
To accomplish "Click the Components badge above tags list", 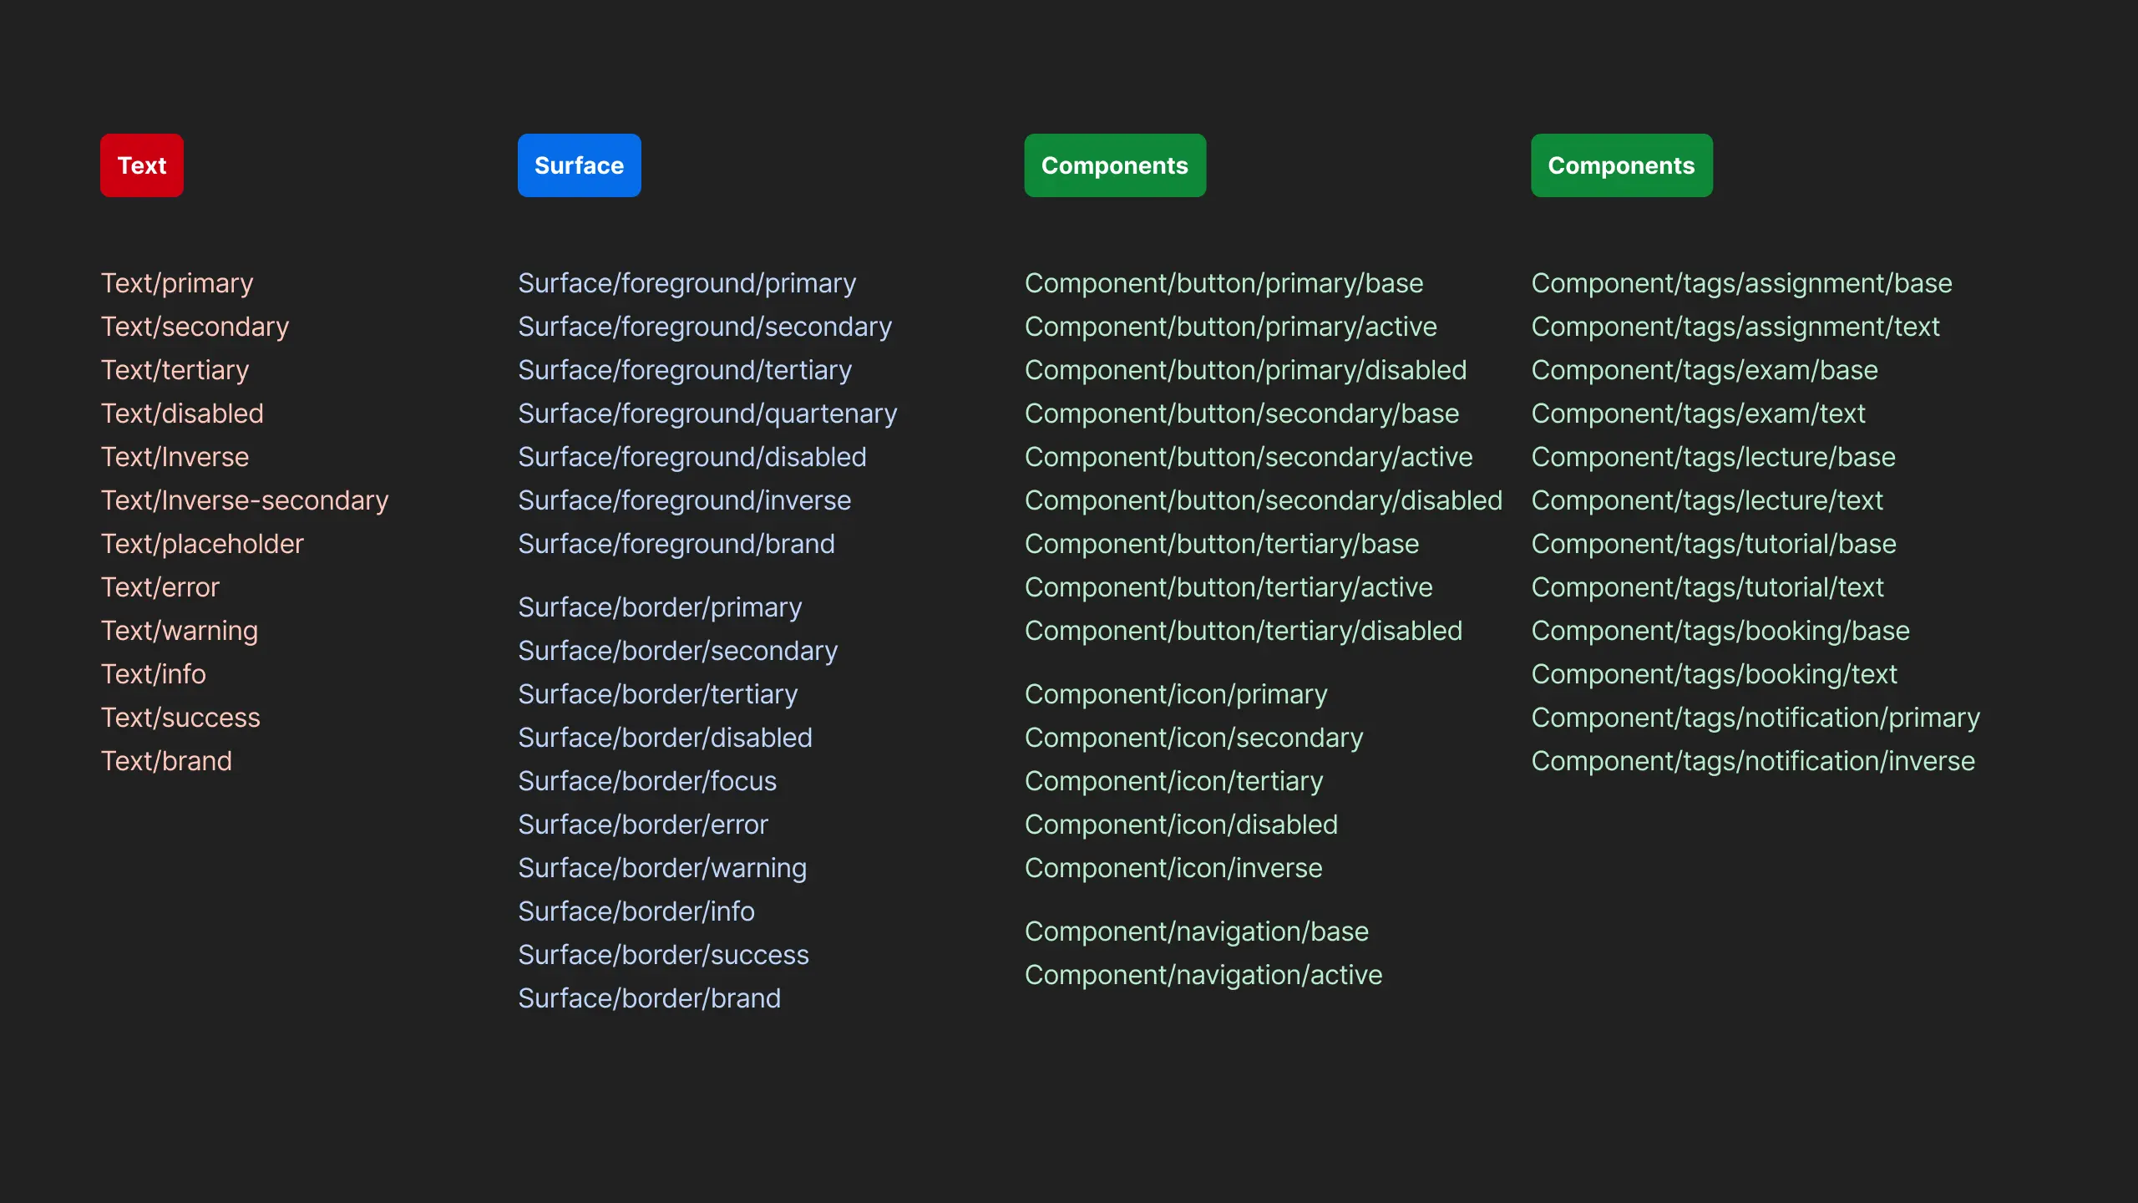I will (1621, 165).
